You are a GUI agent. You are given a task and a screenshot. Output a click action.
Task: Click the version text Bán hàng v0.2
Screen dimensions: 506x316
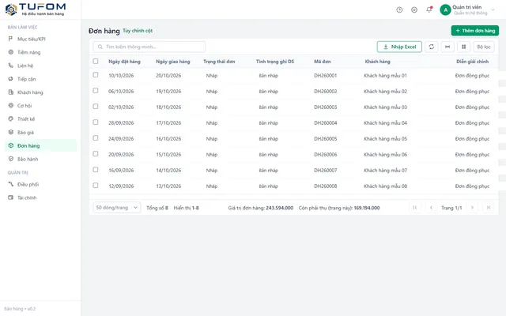pos(20,309)
